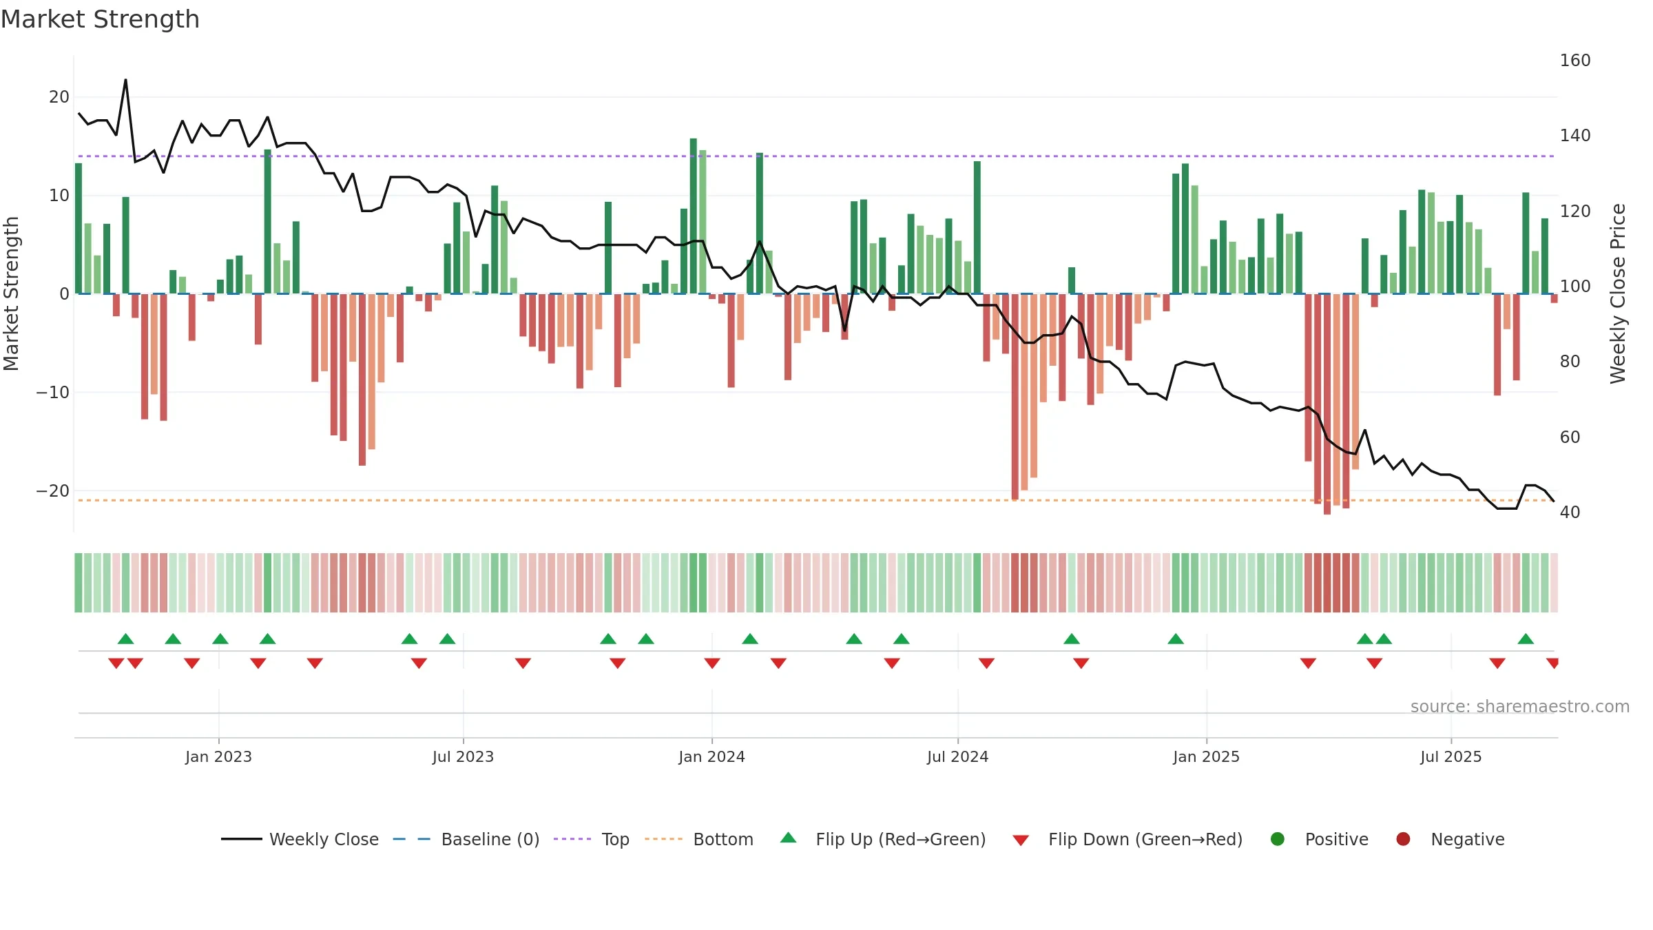Click the 60 right-axis price tick

pyautogui.click(x=1570, y=437)
